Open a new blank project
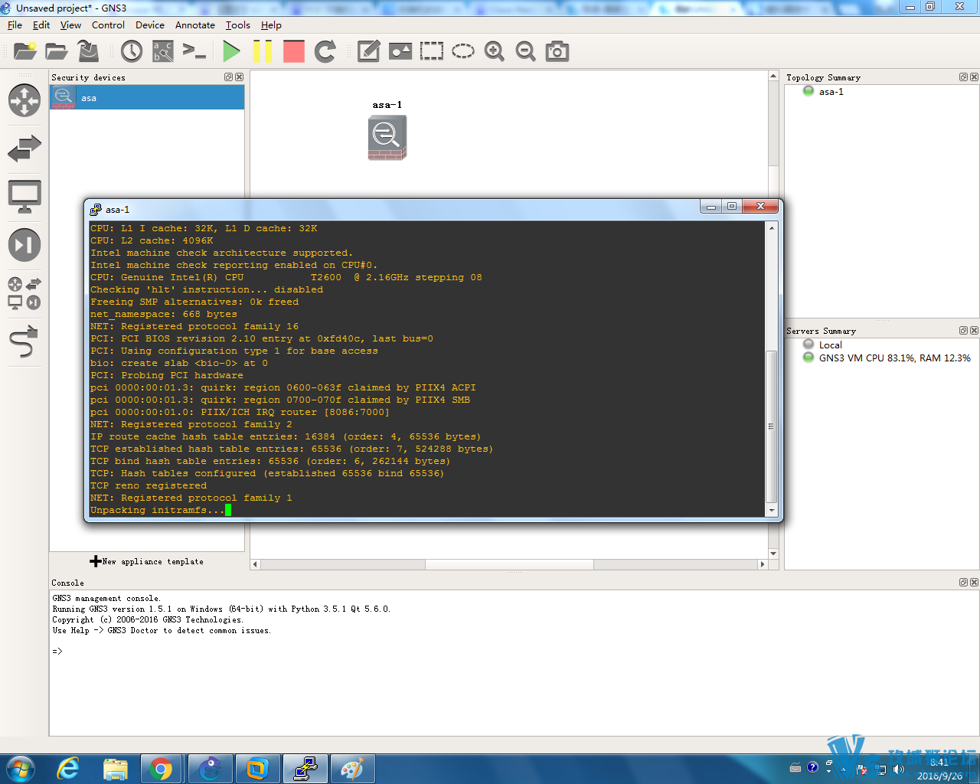980x784 pixels. point(25,51)
